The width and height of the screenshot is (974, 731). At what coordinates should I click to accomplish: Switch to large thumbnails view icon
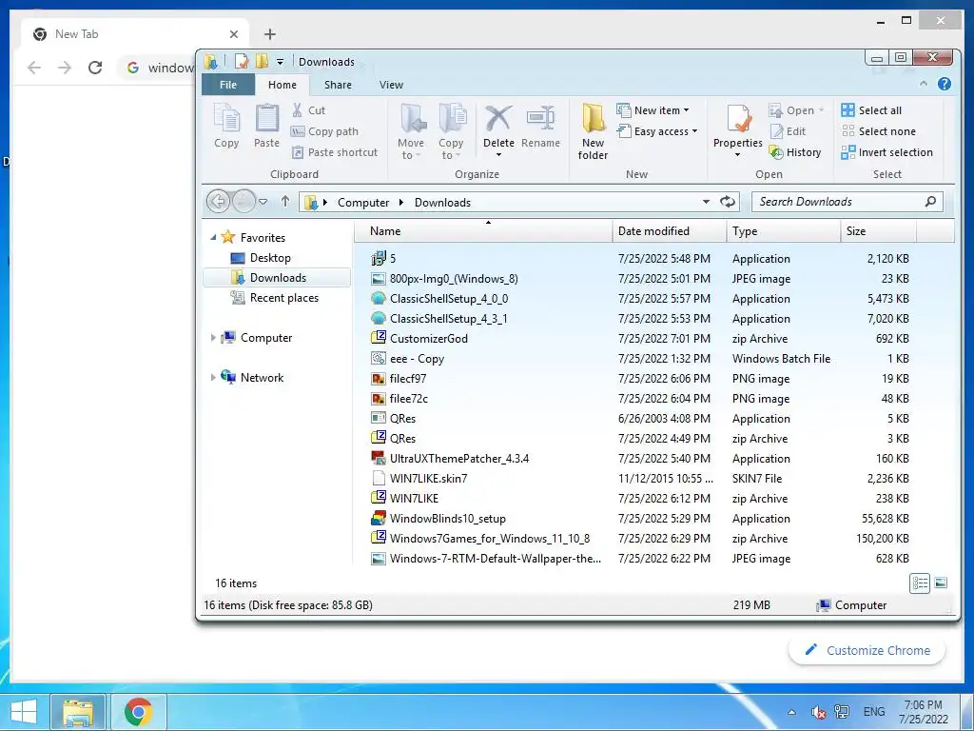click(941, 583)
